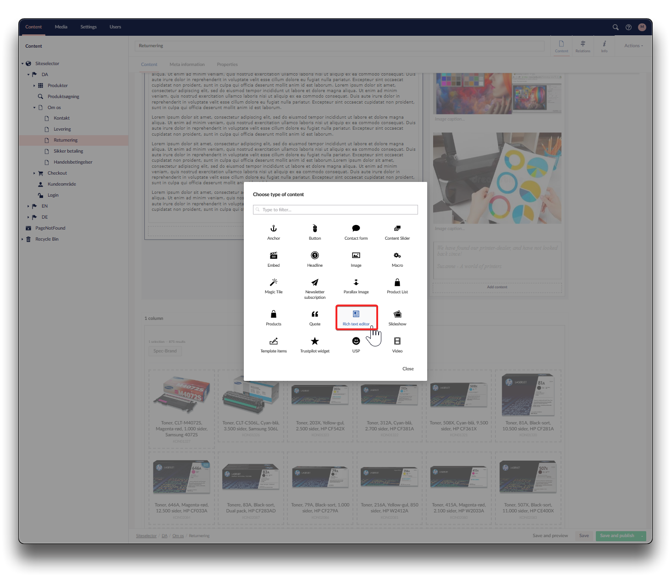The width and height of the screenshot is (671, 577).
Task: Choose the Embed content type icon
Action: [274, 256]
